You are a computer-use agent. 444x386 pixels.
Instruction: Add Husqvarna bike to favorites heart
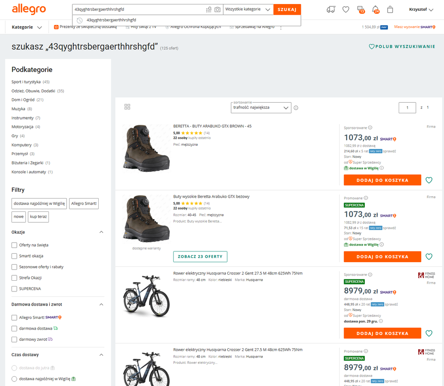pos(429,333)
